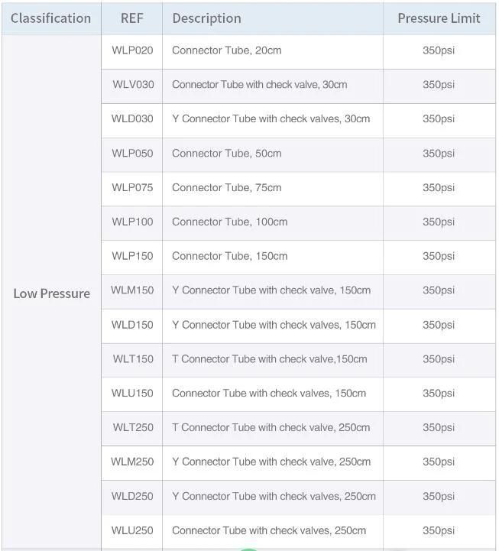This screenshot has height=551, width=499.
Task: Select the Connector Tube, 100cm description
Action: pos(229,222)
